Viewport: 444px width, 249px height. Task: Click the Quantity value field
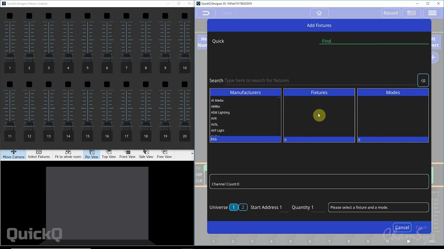318,207
